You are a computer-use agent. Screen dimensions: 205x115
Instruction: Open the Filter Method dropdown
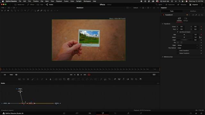pos(187,48)
